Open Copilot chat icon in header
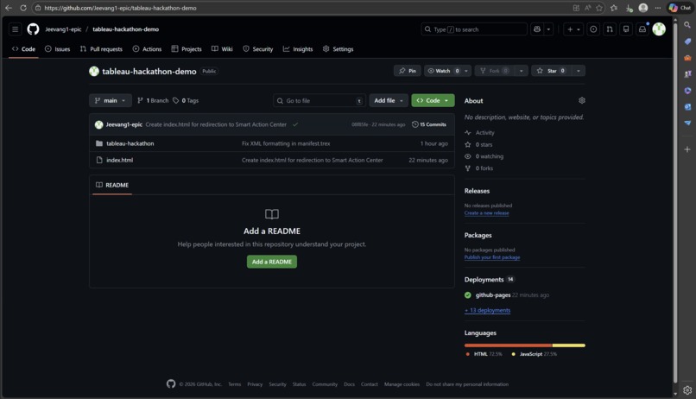 537,29
